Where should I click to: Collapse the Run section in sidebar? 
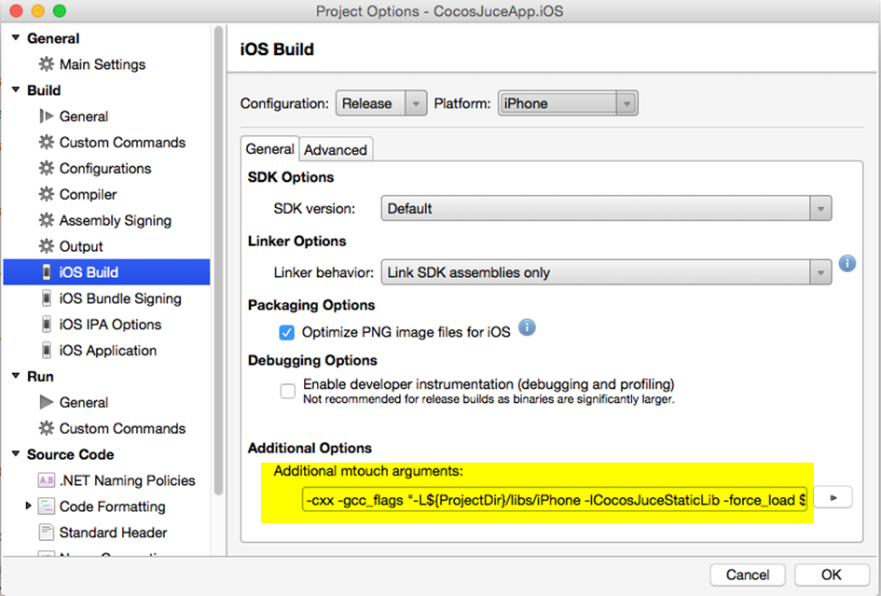pos(16,376)
